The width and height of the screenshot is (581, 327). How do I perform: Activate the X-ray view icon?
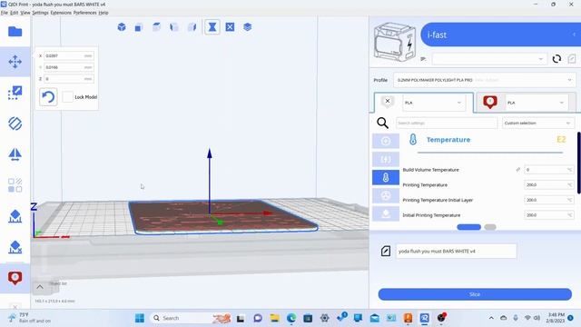coord(230,27)
